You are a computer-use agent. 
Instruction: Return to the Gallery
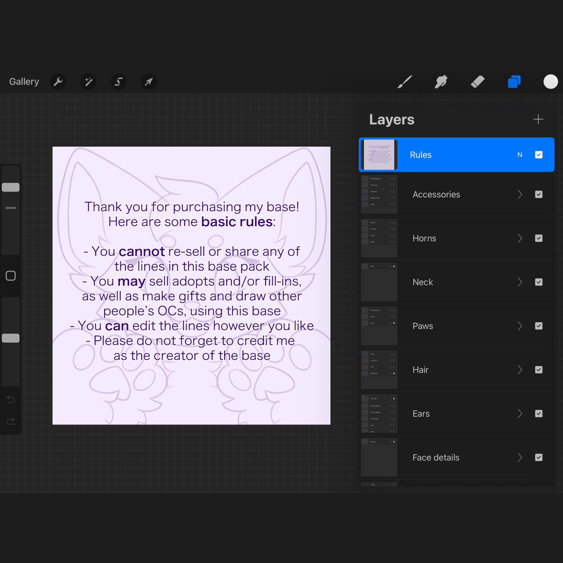click(24, 81)
